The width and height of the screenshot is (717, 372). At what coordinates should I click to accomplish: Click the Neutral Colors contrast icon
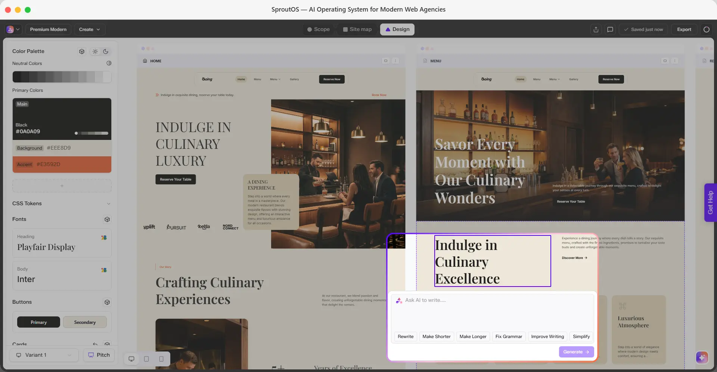[109, 63]
